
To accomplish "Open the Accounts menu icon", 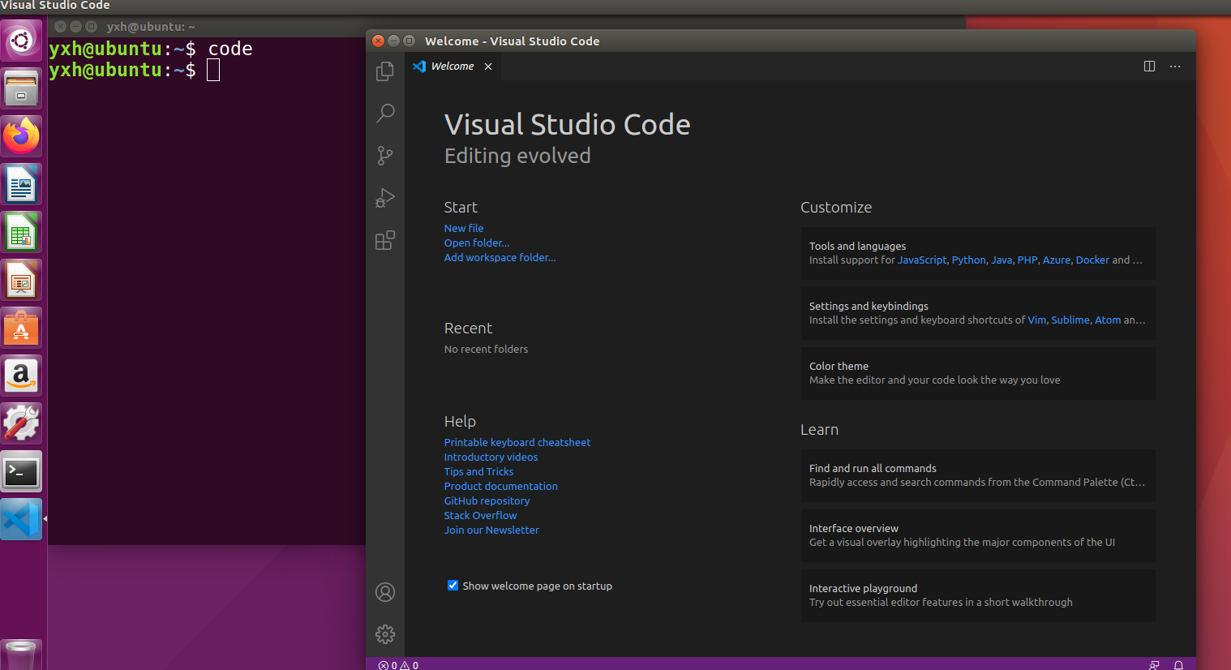I will [x=385, y=592].
